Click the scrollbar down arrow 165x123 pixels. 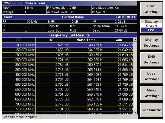135,112
